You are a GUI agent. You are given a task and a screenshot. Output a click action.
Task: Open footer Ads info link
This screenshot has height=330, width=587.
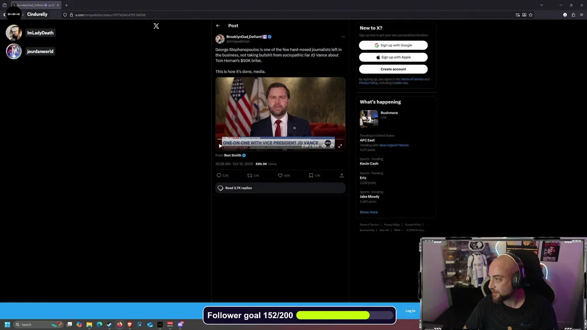click(384, 230)
